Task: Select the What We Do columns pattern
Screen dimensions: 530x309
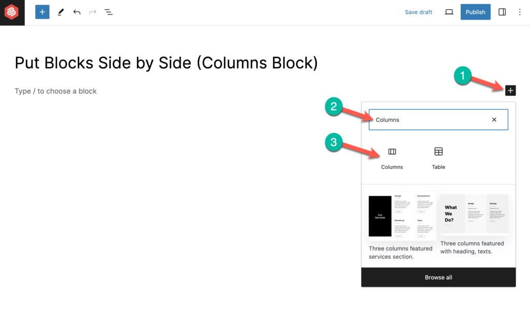Action: coord(474,214)
